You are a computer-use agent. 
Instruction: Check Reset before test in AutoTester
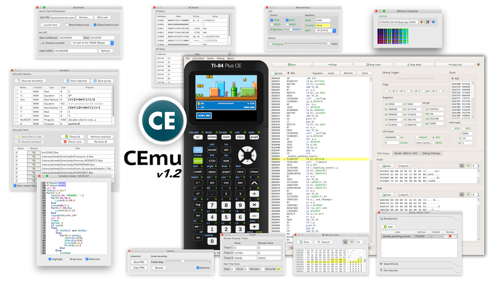pyautogui.click(x=67, y=25)
